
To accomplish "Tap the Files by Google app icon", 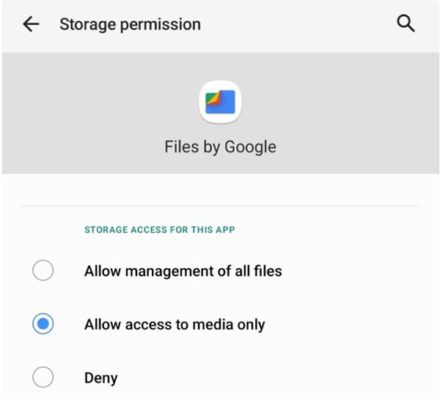I will coord(220,102).
